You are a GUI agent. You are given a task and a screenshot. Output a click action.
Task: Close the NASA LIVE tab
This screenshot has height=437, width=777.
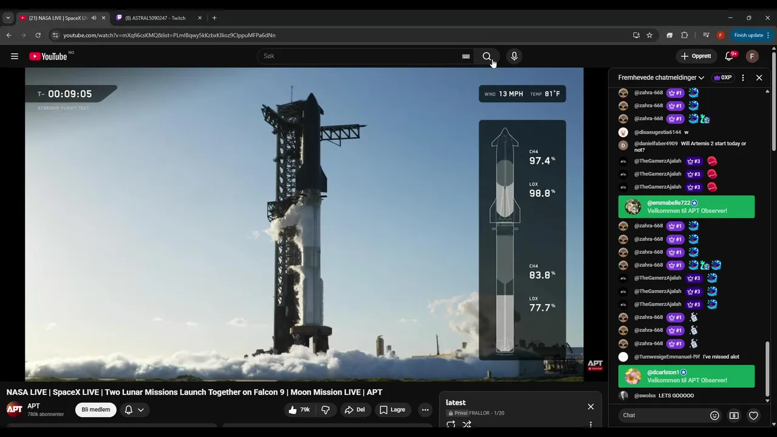pyautogui.click(x=103, y=18)
